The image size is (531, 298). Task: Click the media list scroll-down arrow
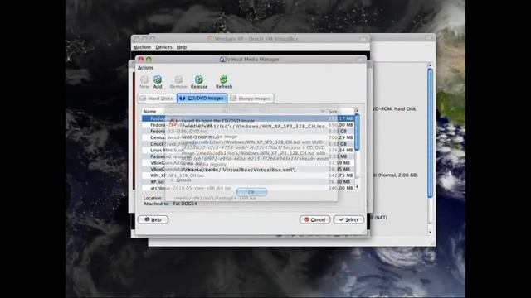click(357, 188)
